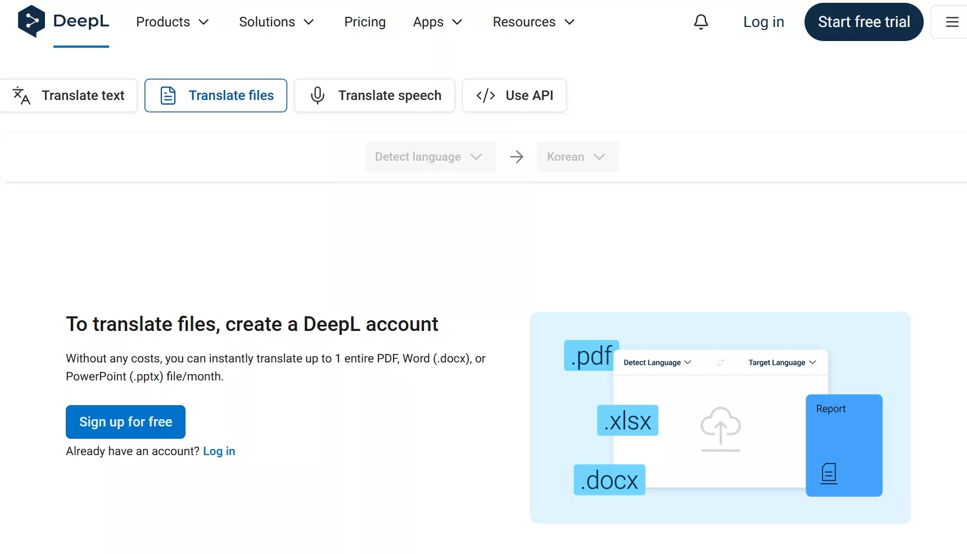
Task: Click the DeepL hexagon logo icon
Action: (31, 21)
